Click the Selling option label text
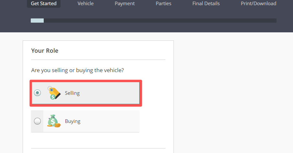 [x=72, y=93]
